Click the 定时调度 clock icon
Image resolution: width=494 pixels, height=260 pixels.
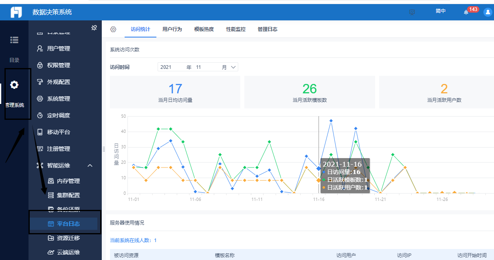(x=40, y=115)
